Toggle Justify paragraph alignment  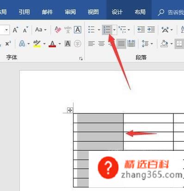pyautogui.click(x=121, y=44)
